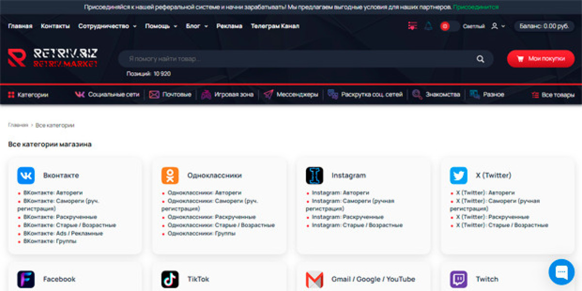Open the Gmail envelope logo

(314, 279)
